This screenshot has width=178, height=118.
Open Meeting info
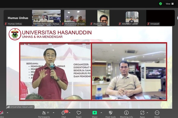coord(126,114)
